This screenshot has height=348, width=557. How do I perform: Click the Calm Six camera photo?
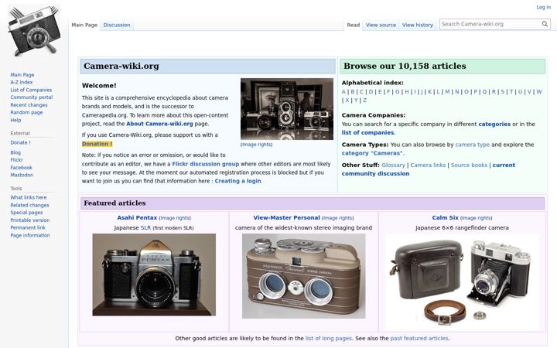click(x=462, y=282)
